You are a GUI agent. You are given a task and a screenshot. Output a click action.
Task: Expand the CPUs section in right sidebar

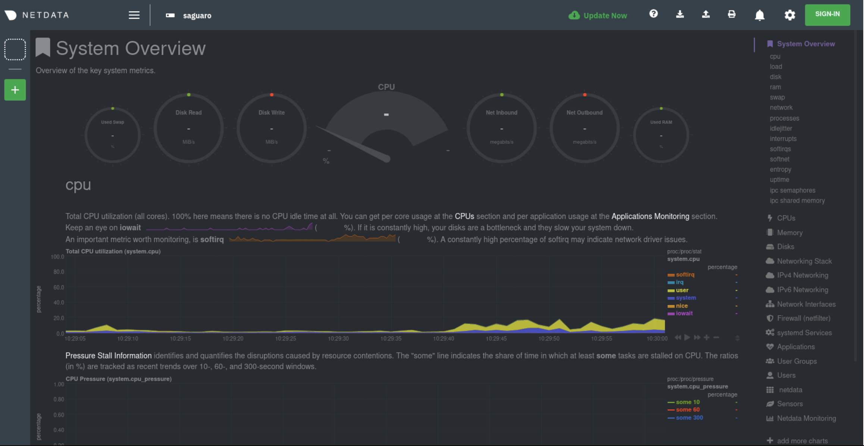[785, 218]
